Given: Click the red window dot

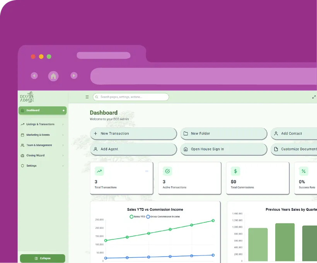Looking at the screenshot, I should (33, 56).
